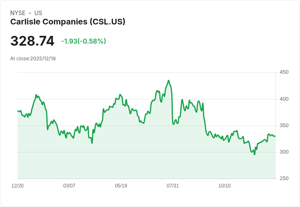Click the 350 y-axis label
The height and width of the screenshot is (207, 300).
coord(284,126)
